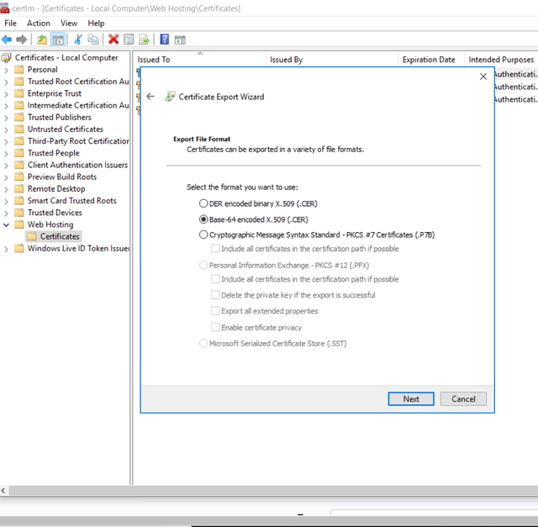Select Trusted Devices tree item

(55, 213)
